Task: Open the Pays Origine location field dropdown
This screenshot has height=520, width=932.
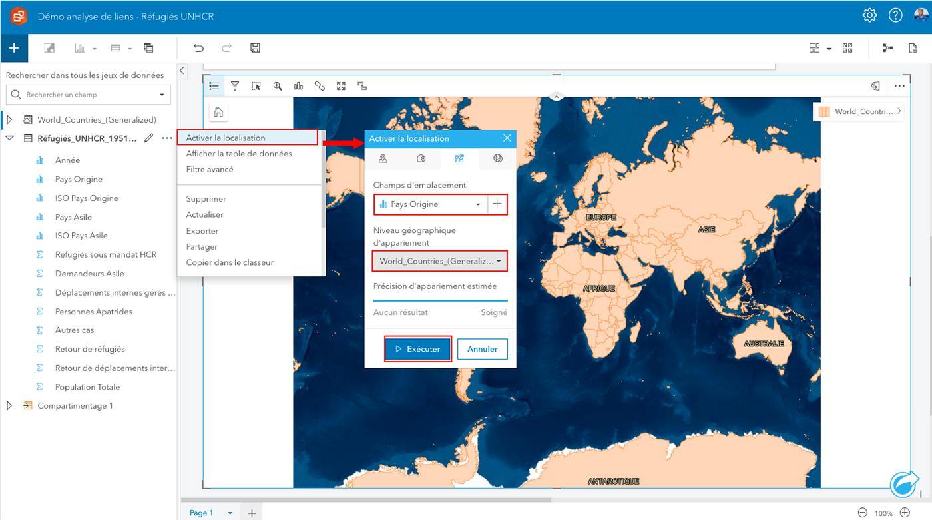Action: (431, 204)
